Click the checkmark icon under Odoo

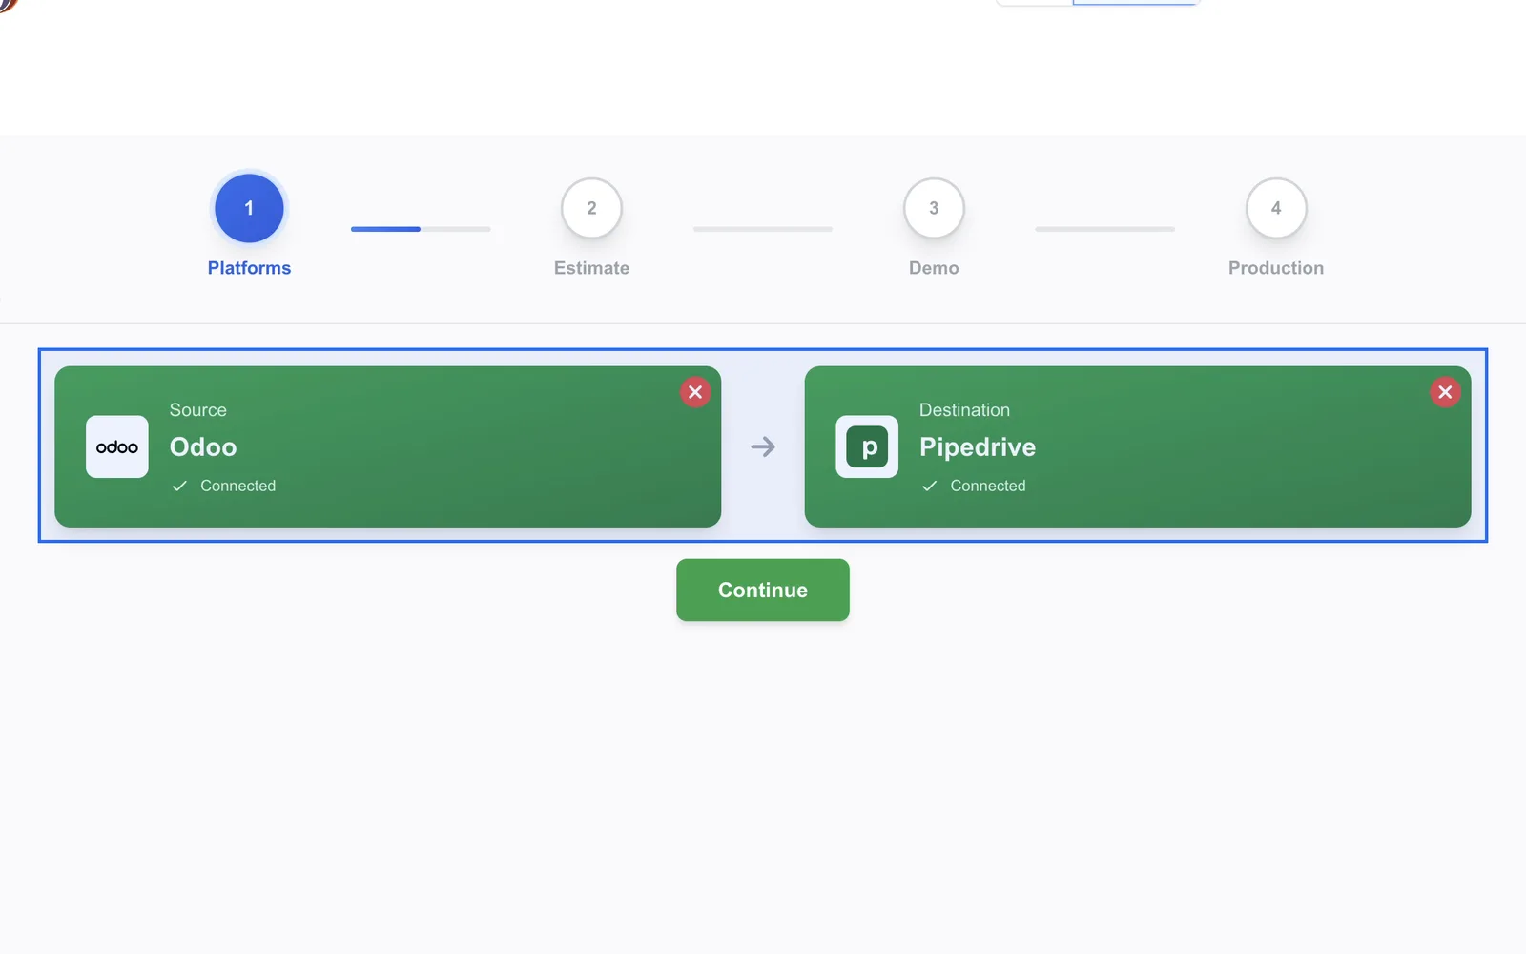[179, 486]
